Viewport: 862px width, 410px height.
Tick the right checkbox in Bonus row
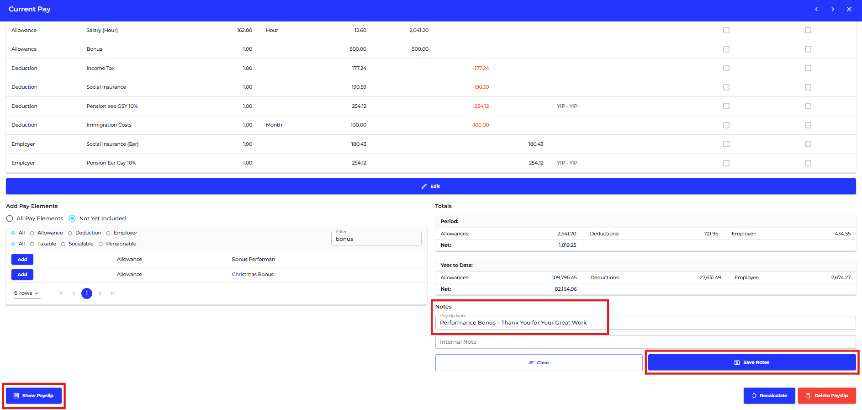(x=808, y=49)
